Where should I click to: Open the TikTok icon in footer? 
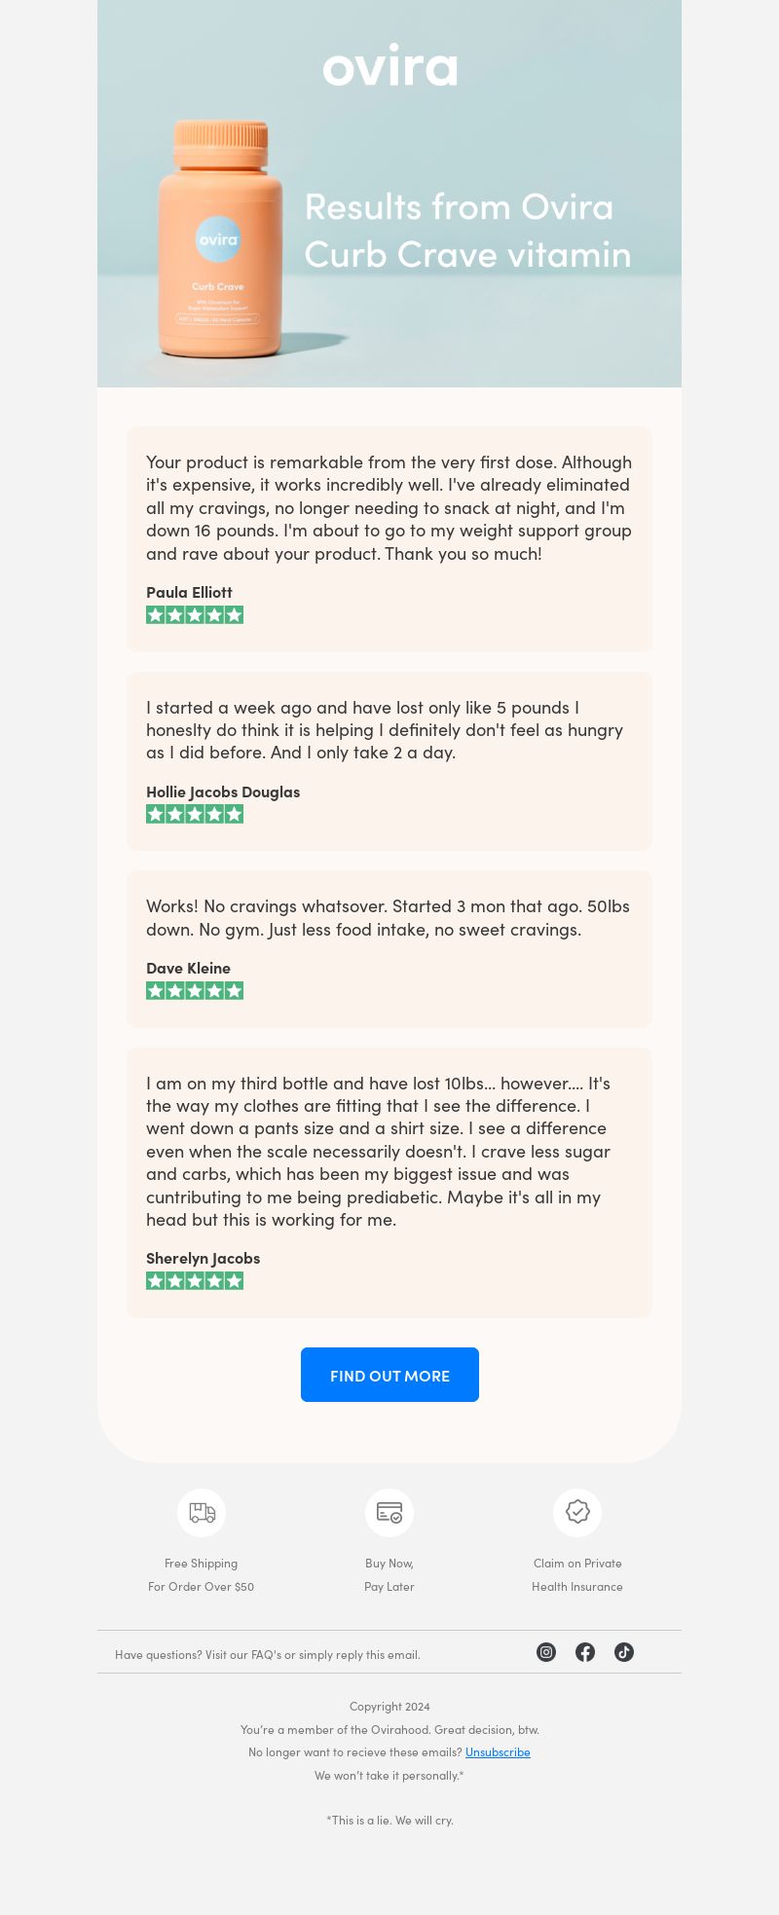click(x=624, y=1652)
